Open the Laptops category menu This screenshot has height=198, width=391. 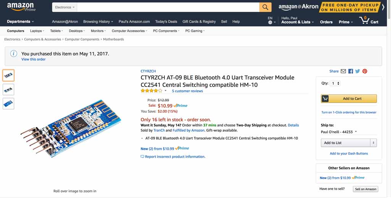[x=37, y=31]
